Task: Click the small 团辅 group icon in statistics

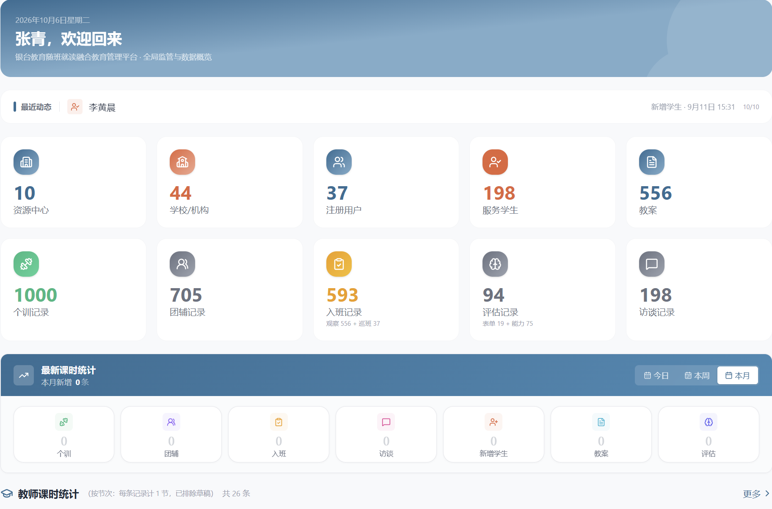Action: click(171, 422)
